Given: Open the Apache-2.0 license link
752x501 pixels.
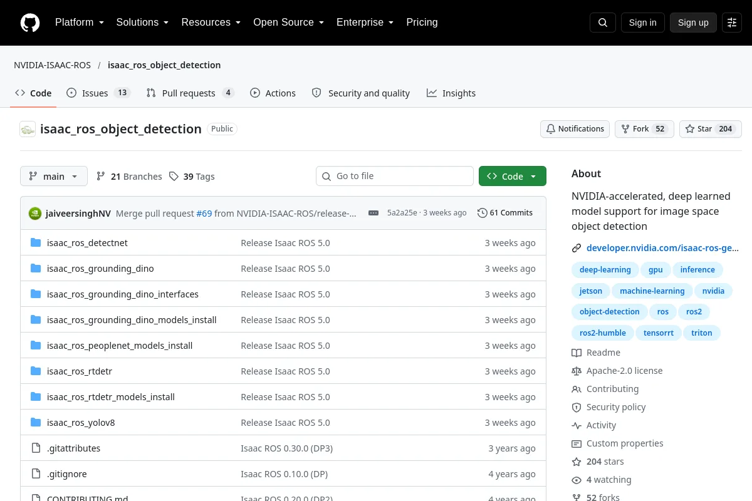Looking at the screenshot, I should pyautogui.click(x=617, y=371).
